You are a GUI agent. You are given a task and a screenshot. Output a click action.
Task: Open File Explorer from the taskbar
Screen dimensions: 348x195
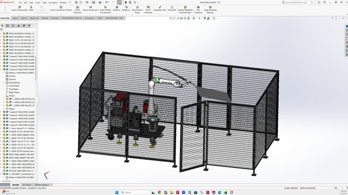pos(172,192)
